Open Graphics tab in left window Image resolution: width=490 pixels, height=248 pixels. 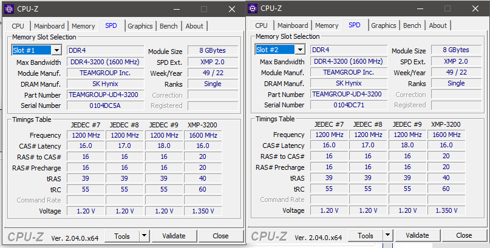[x=140, y=26]
